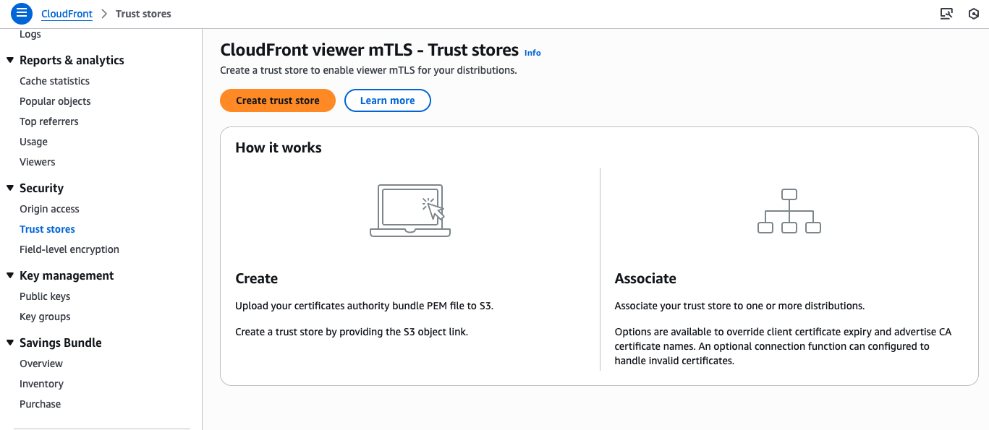Click the laptop illustration under How it works

pos(410,210)
